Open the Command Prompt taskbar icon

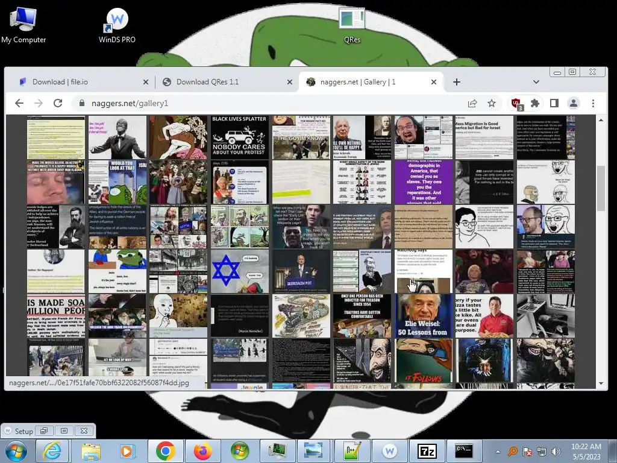(x=464, y=451)
